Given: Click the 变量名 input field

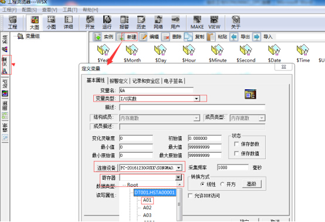Looking at the screenshot, I should (157, 90).
